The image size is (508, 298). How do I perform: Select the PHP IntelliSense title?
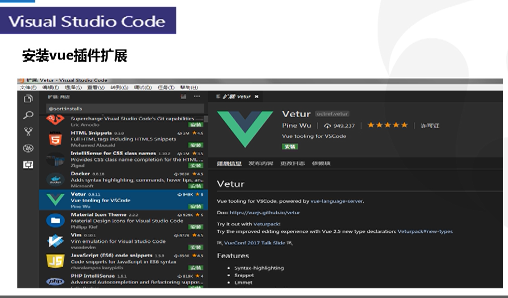click(x=93, y=276)
